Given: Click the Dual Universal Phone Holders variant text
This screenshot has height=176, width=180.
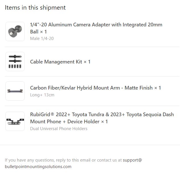Looking at the screenshot, I should 59,129.
